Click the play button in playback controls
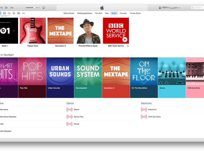 coord(7,8)
